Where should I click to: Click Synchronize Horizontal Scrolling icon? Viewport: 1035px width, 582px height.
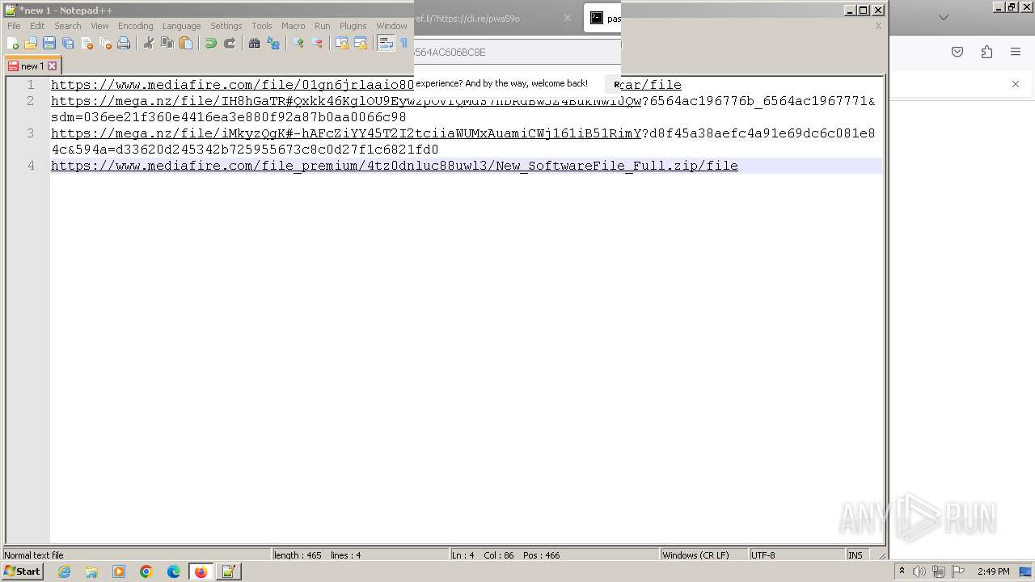click(361, 44)
